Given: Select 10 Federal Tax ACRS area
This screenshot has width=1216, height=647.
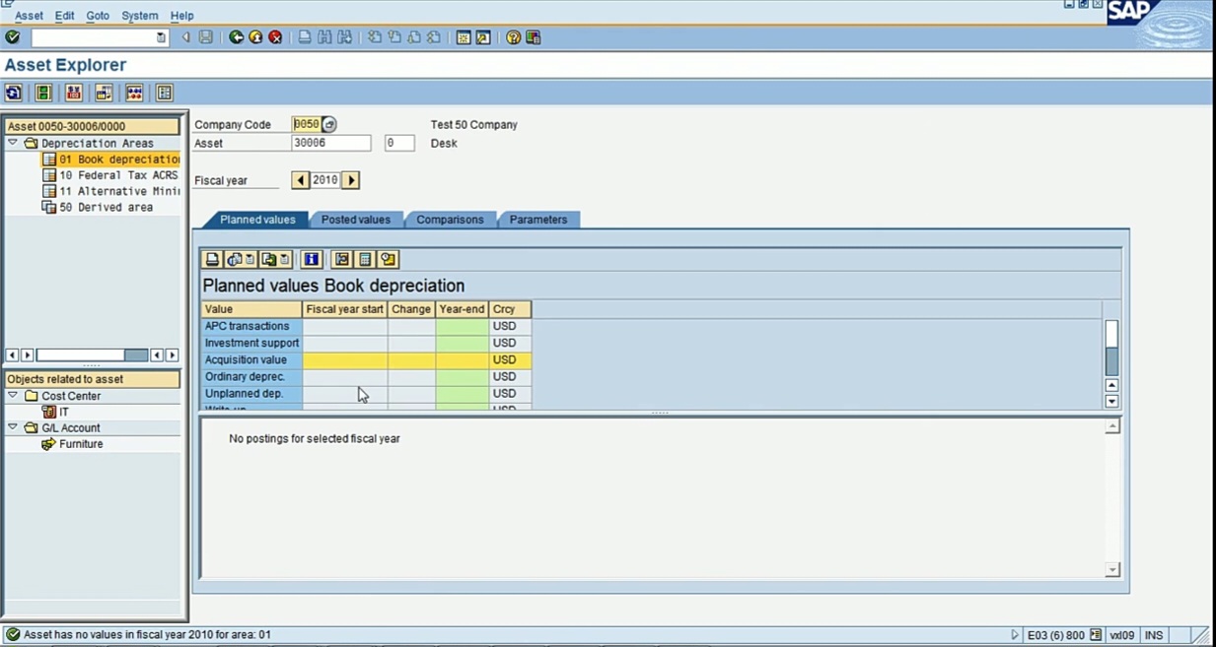Looking at the screenshot, I should point(118,175).
